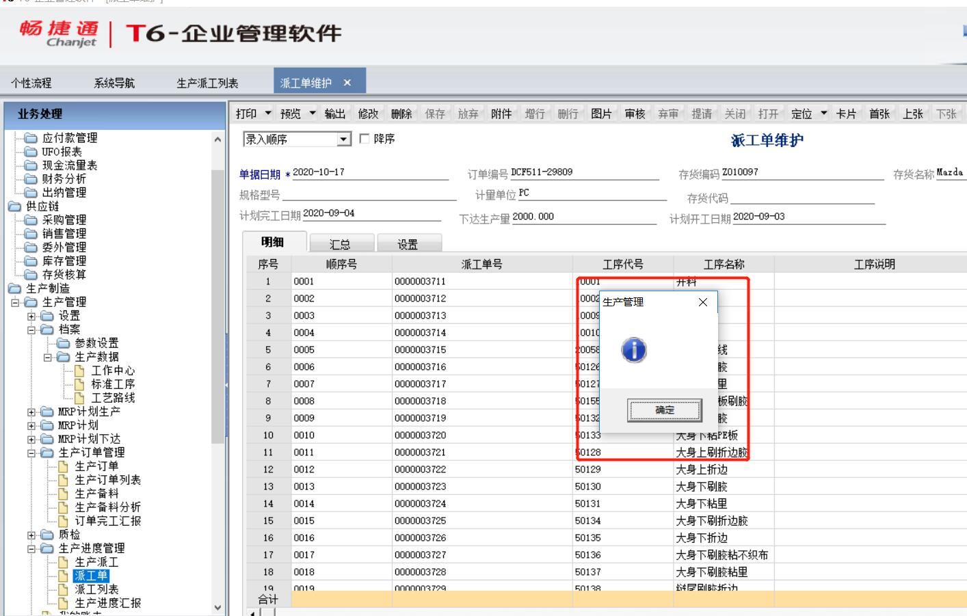
Task: Open 预览 dropdown arrow
Action: 313,113
